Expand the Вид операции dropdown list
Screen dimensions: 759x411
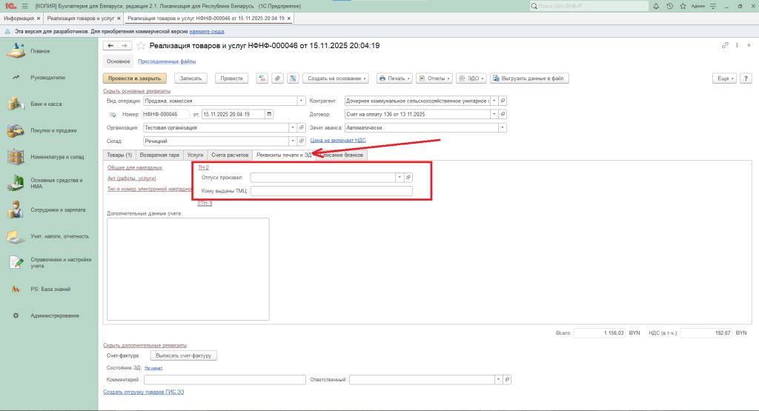point(301,101)
